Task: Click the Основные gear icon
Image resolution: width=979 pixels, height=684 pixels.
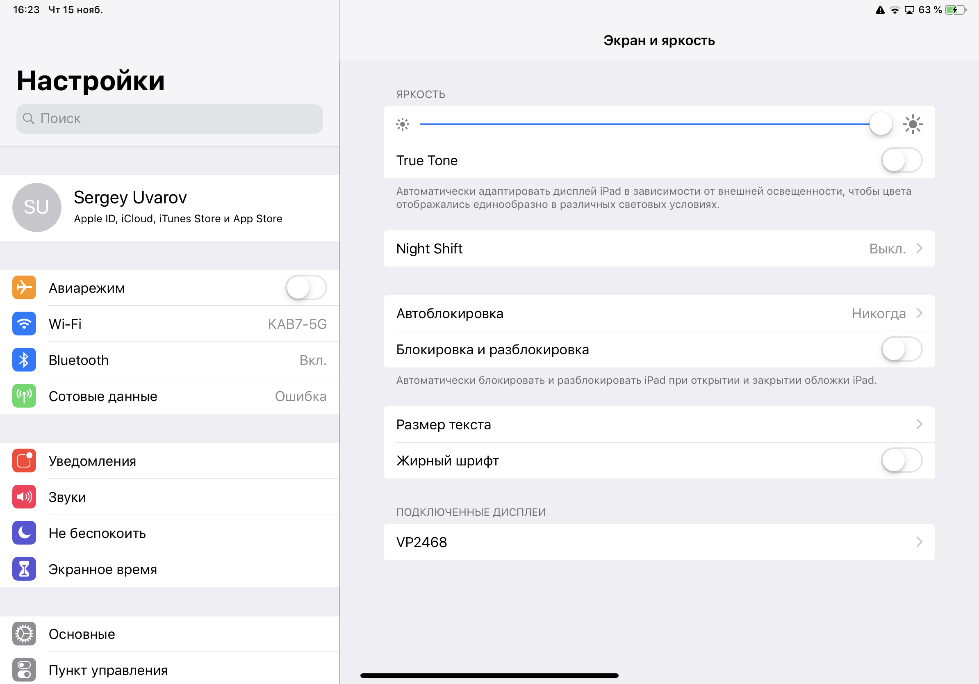Action: [24, 634]
